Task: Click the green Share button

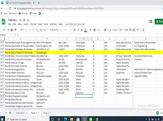Action: pyautogui.click(x=159, y=21)
